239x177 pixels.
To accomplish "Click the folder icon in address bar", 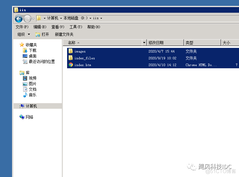I will 39,18.
